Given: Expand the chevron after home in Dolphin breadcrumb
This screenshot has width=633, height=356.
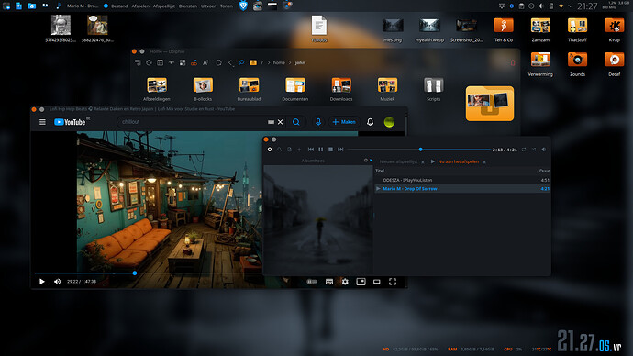Looking at the screenshot, I should pyautogui.click(x=290, y=62).
